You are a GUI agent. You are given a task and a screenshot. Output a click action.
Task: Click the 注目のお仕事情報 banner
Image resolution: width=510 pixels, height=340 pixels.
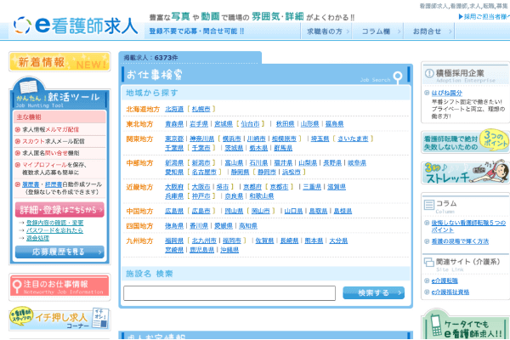coord(59,286)
